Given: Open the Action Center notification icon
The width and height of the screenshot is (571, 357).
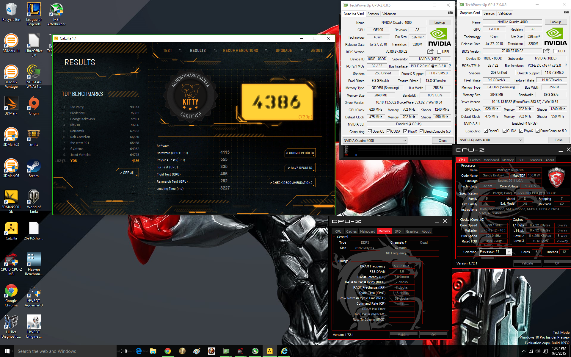Looking at the screenshot, I should pos(545,351).
